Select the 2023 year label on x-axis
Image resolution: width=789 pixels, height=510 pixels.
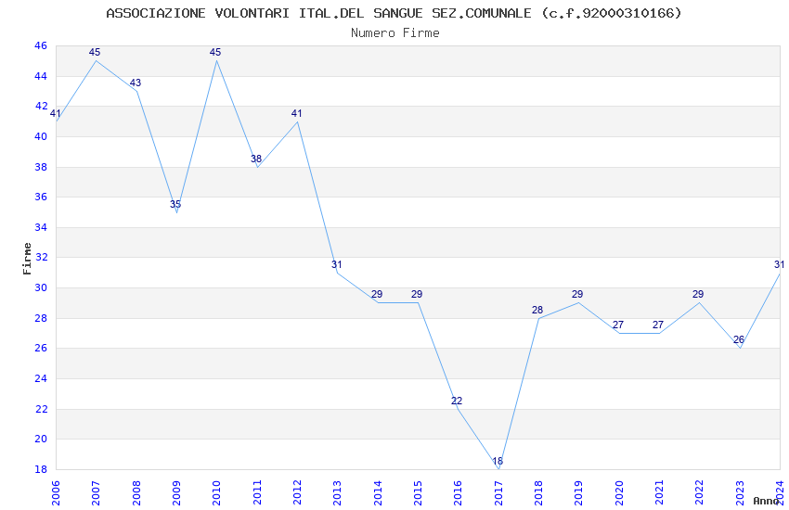pos(740,492)
